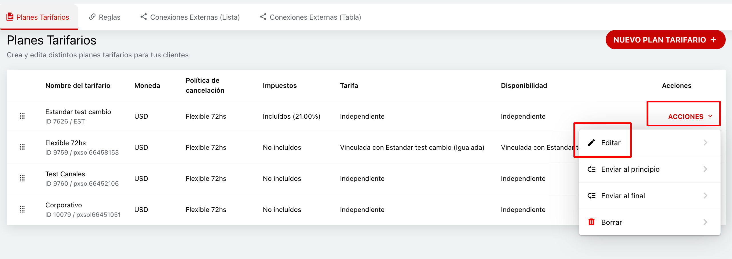Click the document icon on Planes Tarifarios tab
Screen dimensions: 732x259
(10, 17)
